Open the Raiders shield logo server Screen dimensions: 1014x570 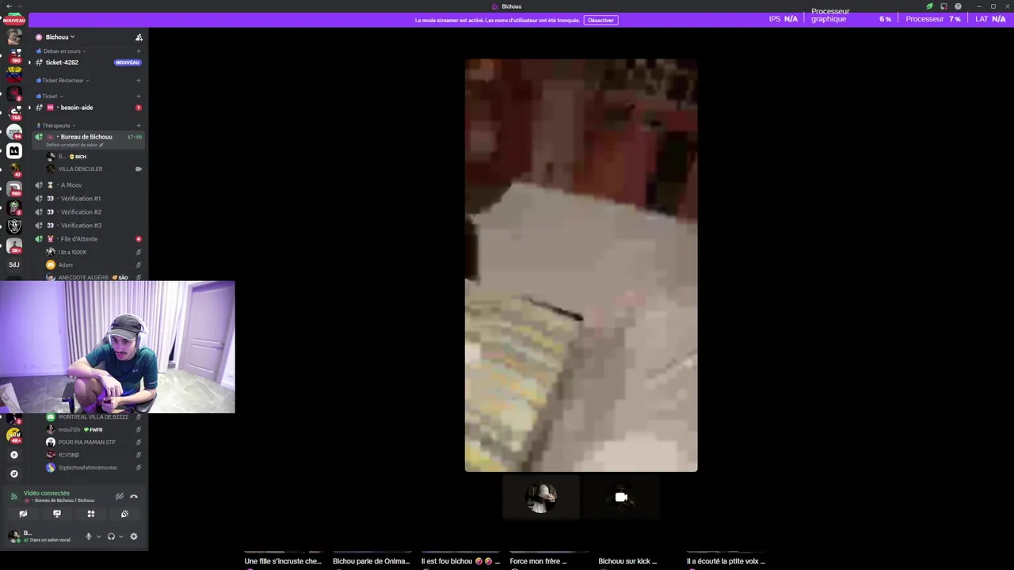pyautogui.click(x=13, y=226)
